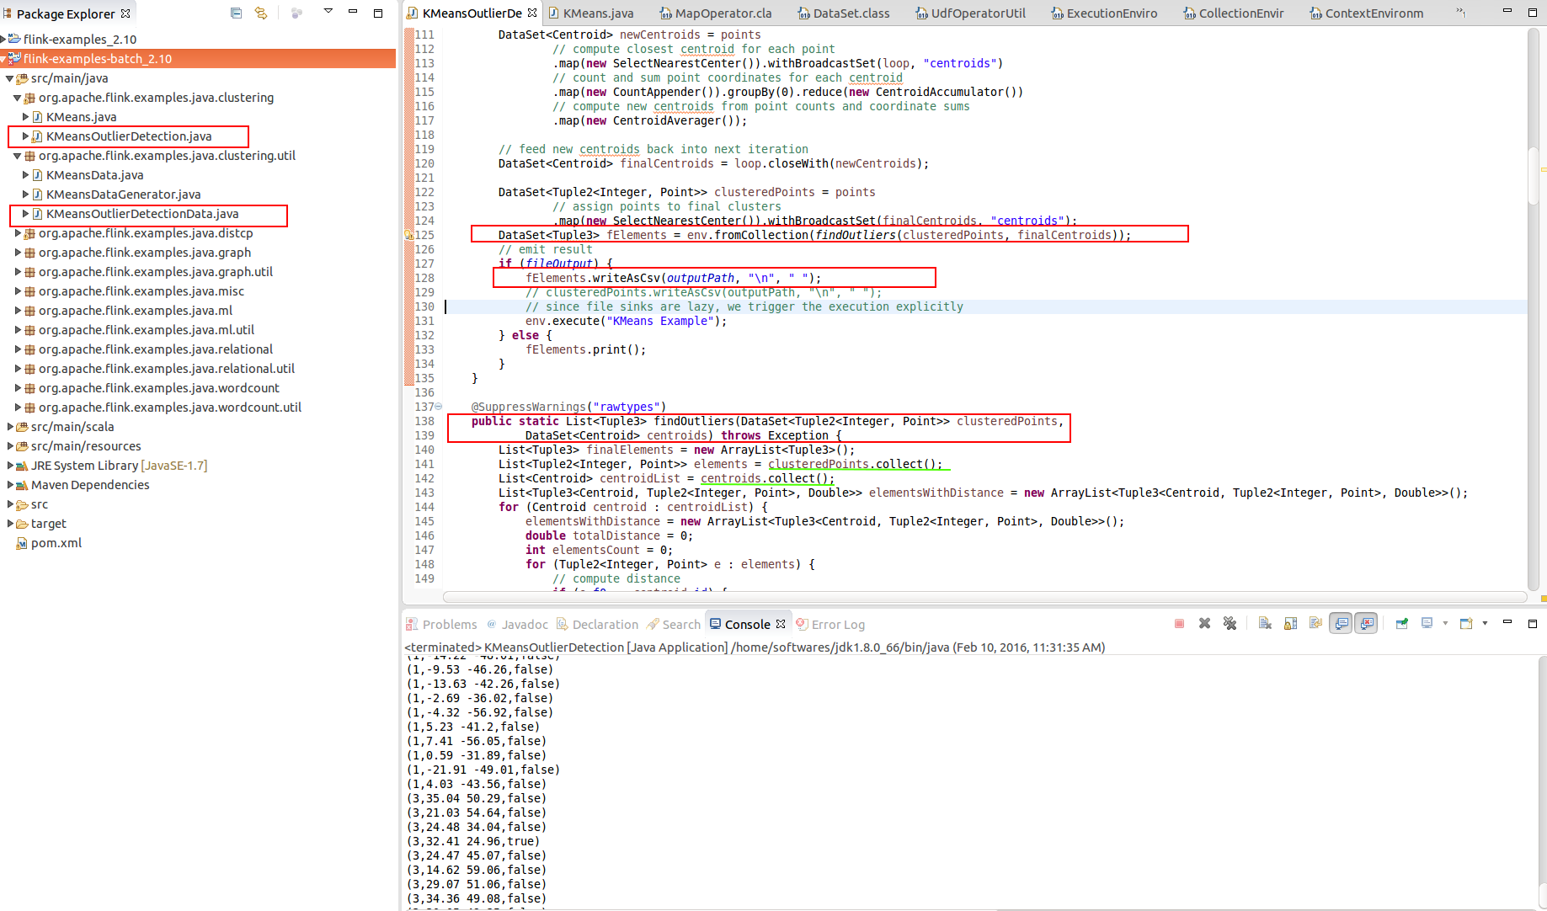The width and height of the screenshot is (1547, 911).
Task: Toggle Link with Editor in Package Explorer
Action: [261, 13]
